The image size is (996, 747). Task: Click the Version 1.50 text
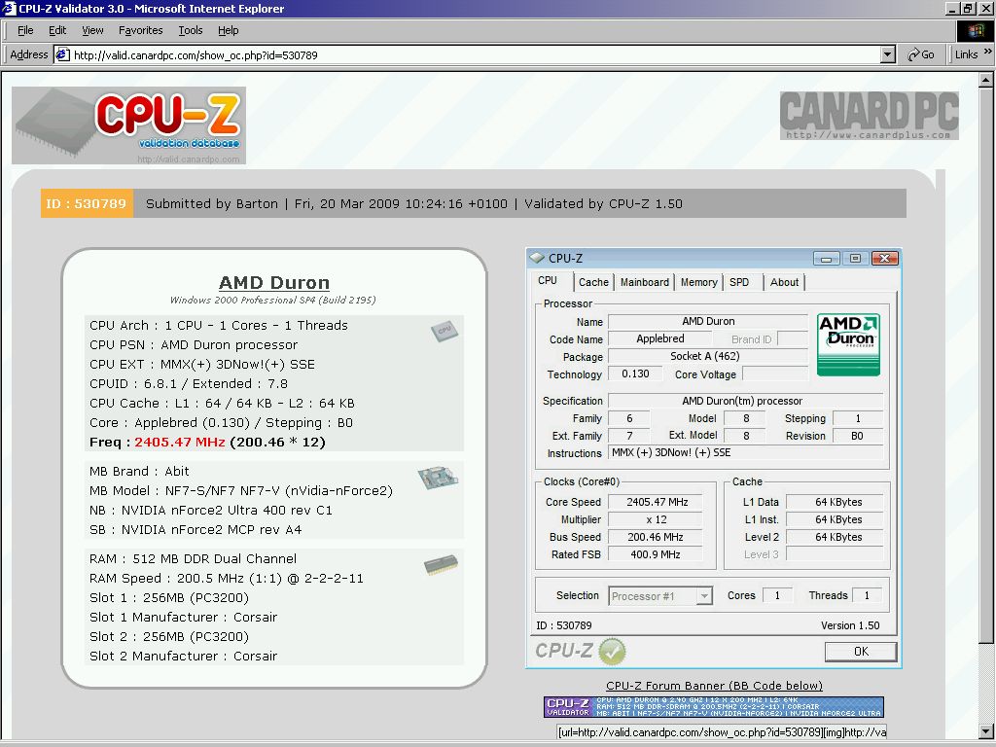tap(850, 625)
